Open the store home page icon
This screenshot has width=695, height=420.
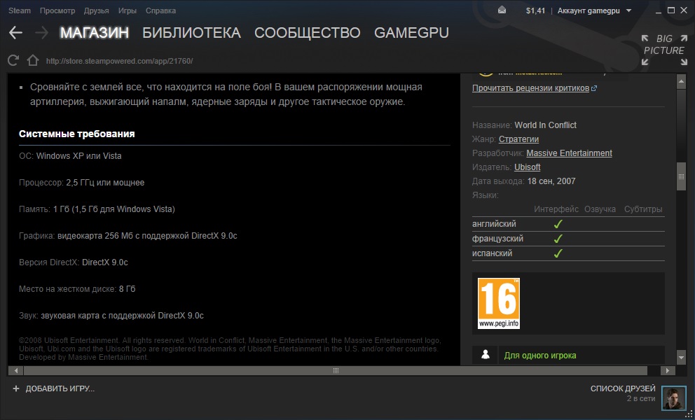tap(33, 60)
